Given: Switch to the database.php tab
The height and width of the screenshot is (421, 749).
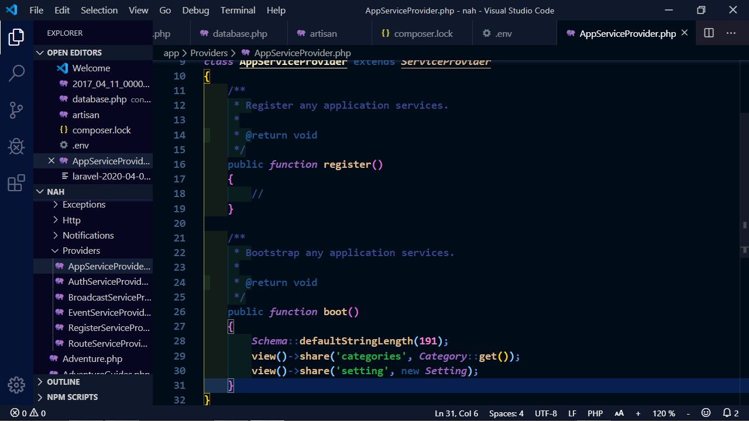Looking at the screenshot, I should tap(239, 33).
